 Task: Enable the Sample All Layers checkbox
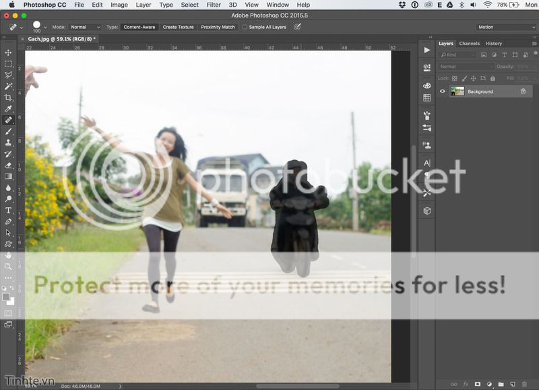[x=245, y=28]
